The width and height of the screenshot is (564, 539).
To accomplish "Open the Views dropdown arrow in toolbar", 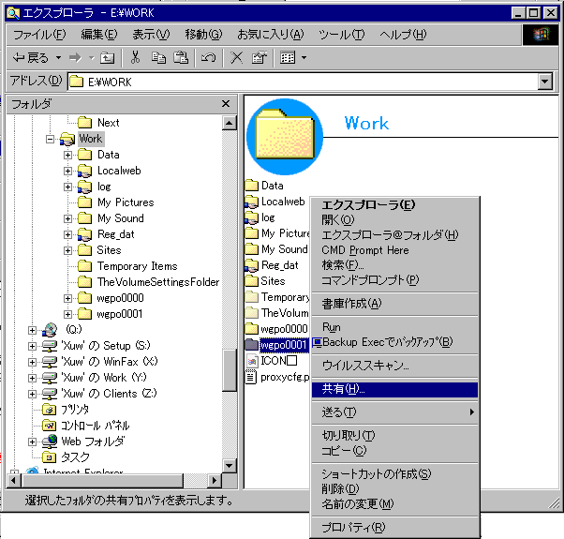I will click(304, 58).
